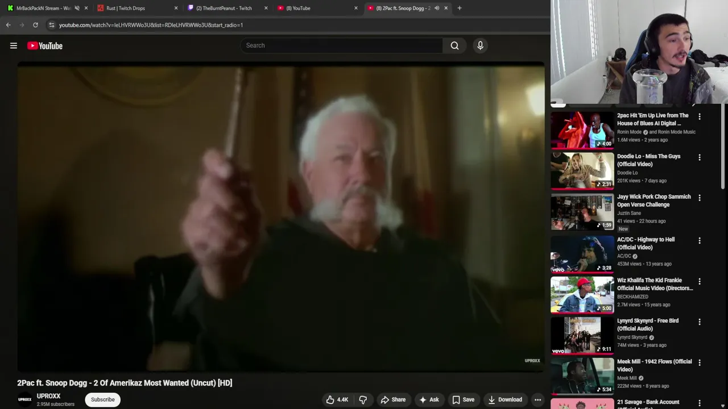Select the 2Pac ft. Snoop Dogg tab
Screen dimensions: 728x409
[403, 8]
